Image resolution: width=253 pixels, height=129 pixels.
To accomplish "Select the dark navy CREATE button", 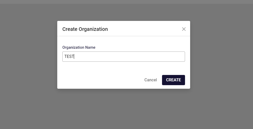I will point(173,80).
